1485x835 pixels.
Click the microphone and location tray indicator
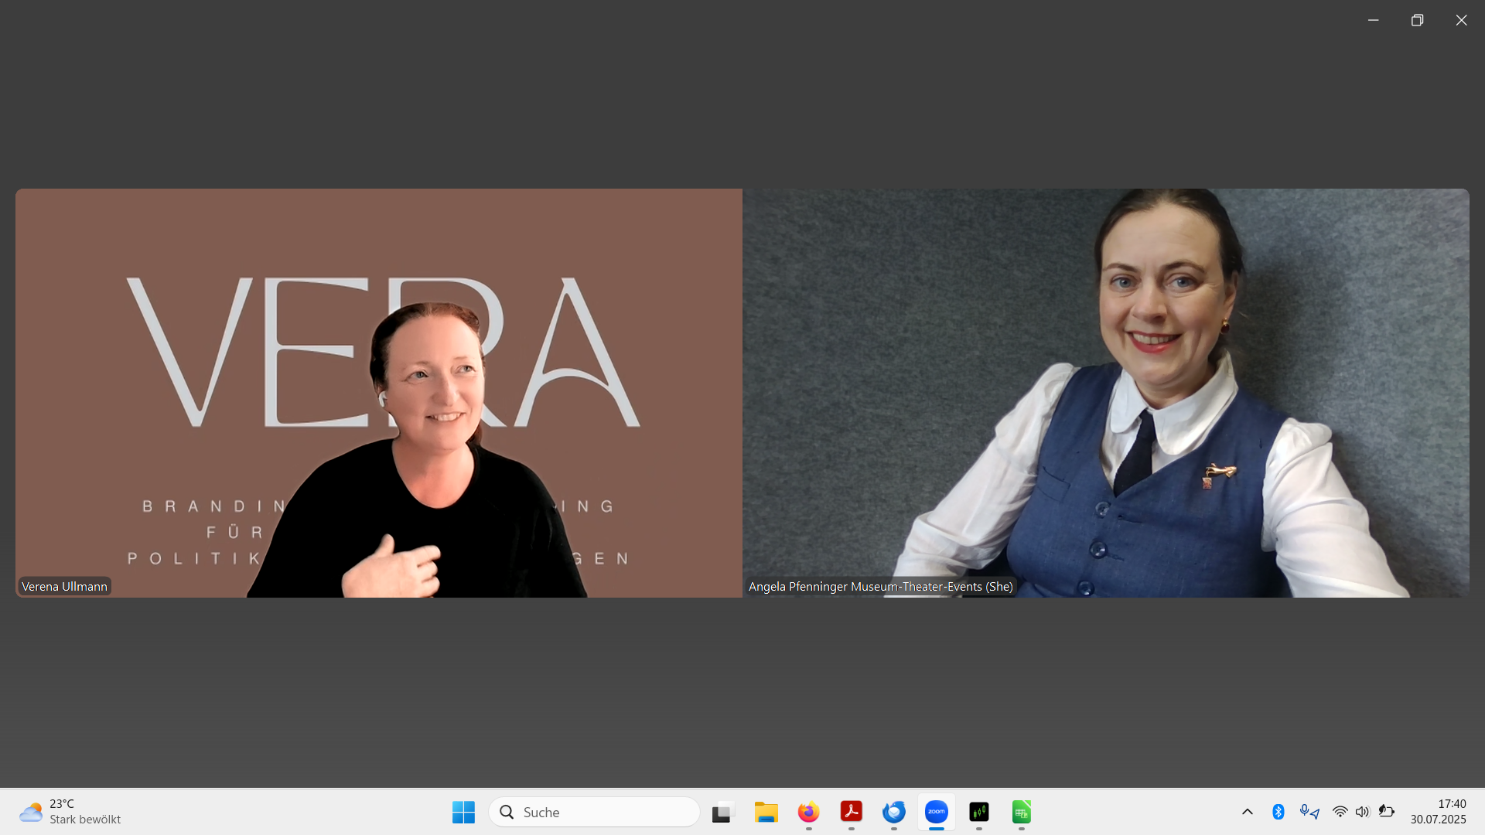point(1309,812)
